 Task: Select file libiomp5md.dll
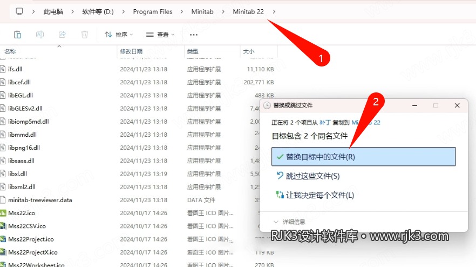point(29,121)
